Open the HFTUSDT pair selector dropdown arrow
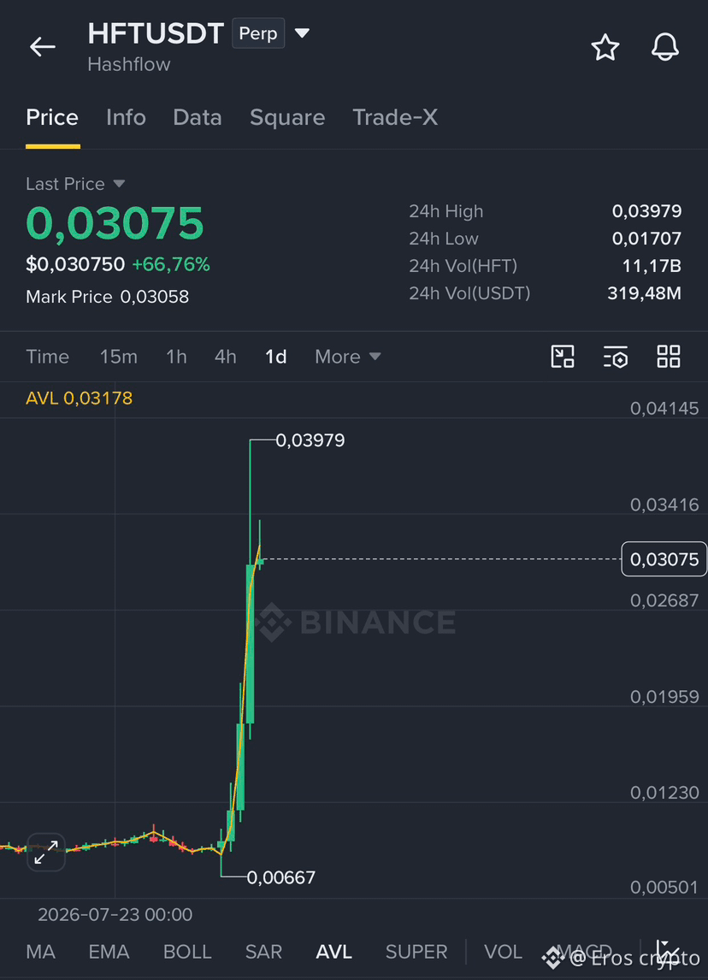 (302, 33)
